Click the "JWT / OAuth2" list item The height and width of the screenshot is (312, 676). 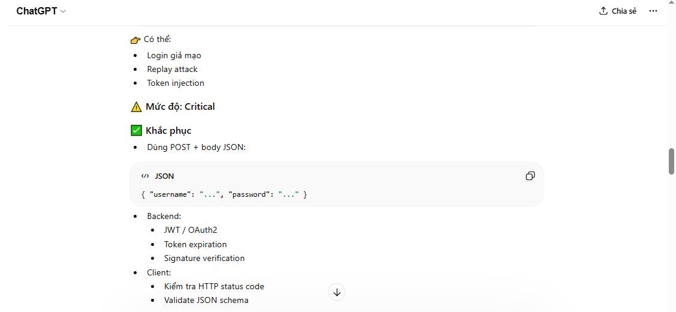tap(191, 230)
